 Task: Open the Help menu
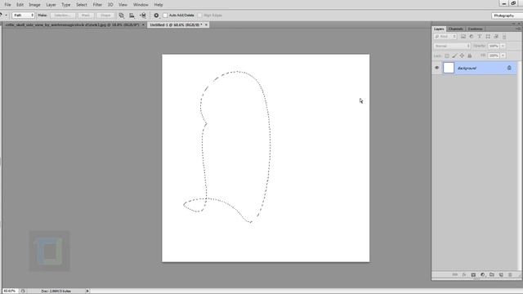click(159, 5)
